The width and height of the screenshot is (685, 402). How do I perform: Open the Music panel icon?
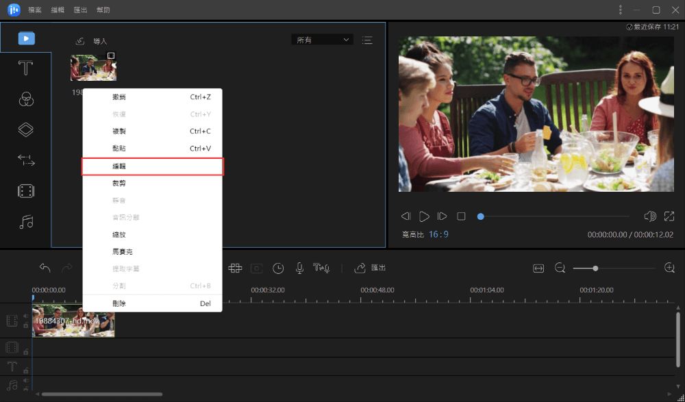pyautogui.click(x=26, y=222)
